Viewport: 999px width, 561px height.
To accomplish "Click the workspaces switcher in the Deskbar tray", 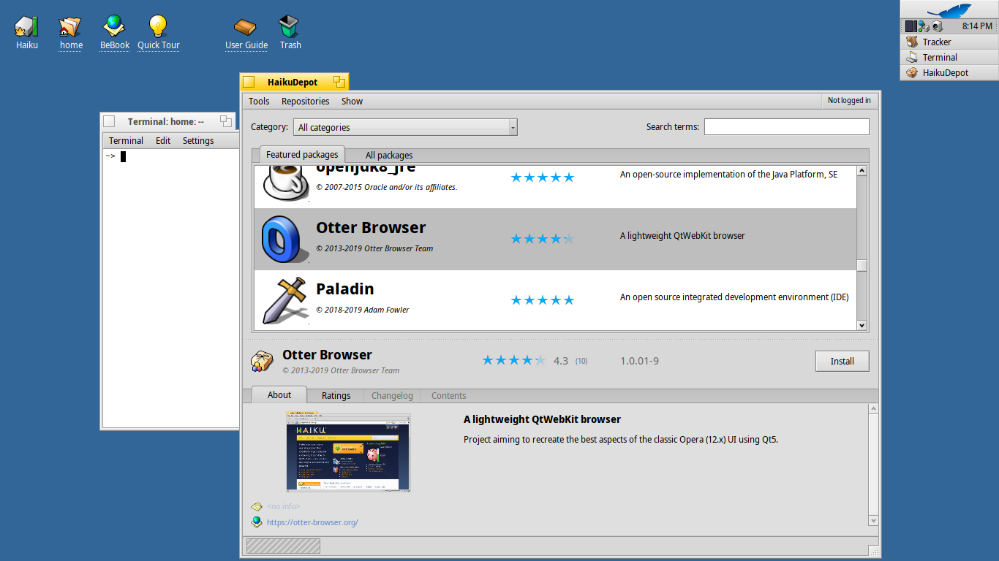I will tap(911, 26).
